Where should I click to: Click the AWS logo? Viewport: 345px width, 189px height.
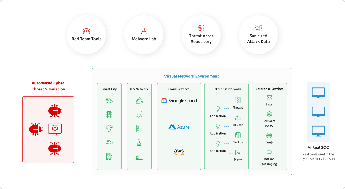179,152
